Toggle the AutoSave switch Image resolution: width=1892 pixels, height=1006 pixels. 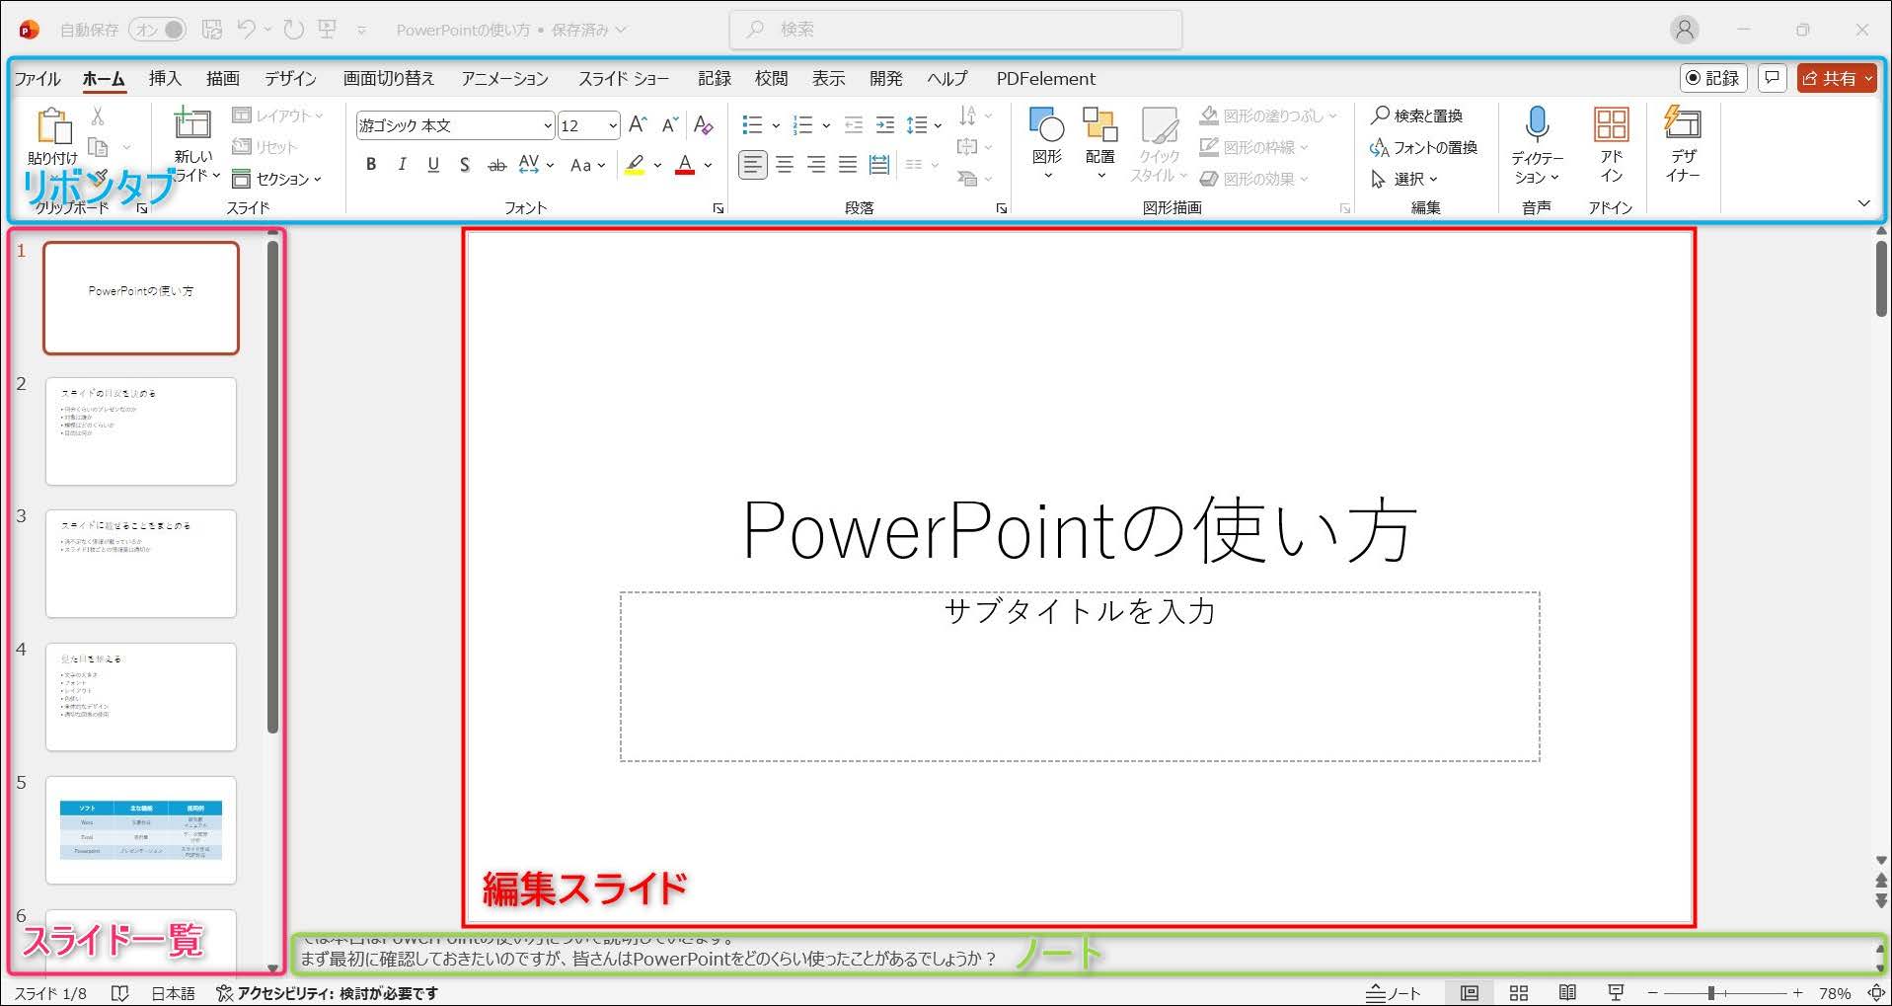pos(159,30)
